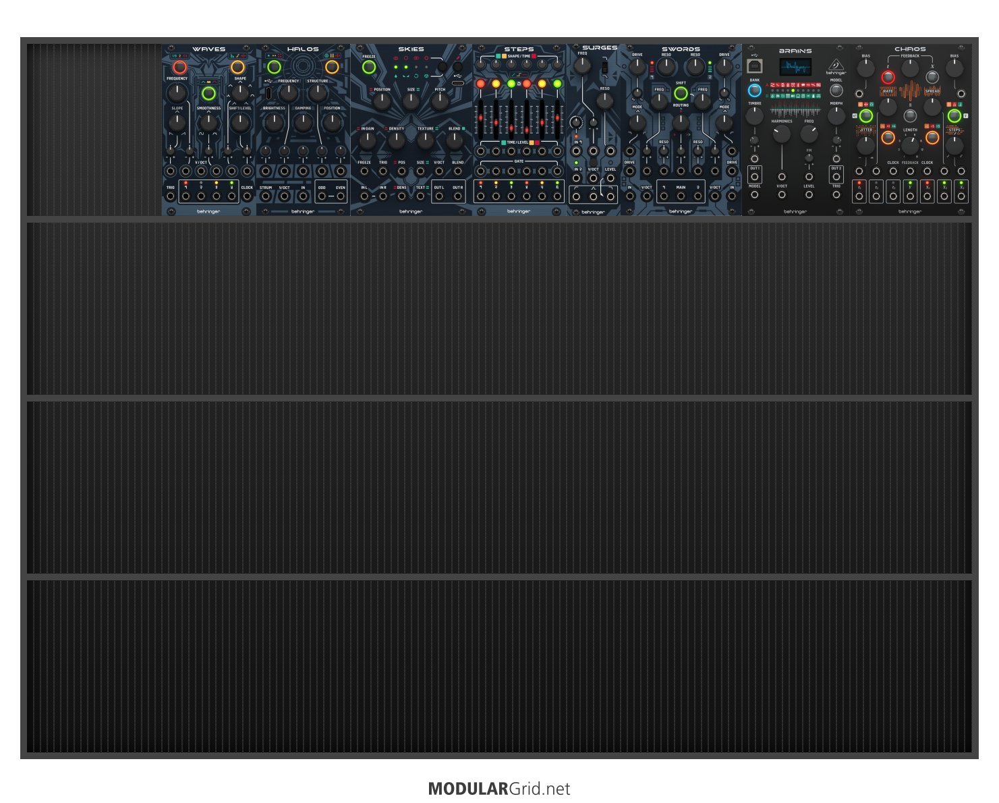The height and width of the screenshot is (803, 999).
Task: Click the Behringer triangle logo on Brains
Action: pyautogui.click(x=836, y=65)
